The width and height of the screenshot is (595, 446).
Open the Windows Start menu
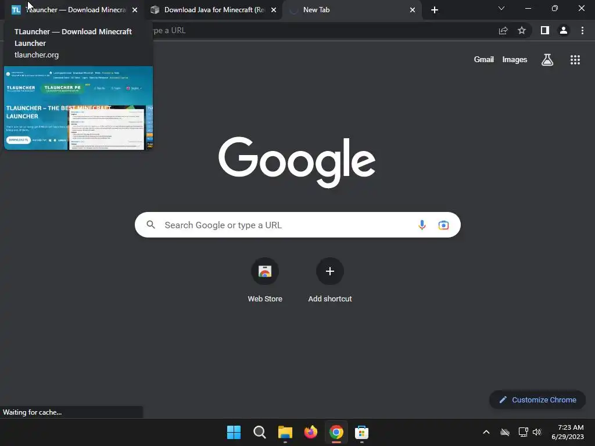pos(234,432)
